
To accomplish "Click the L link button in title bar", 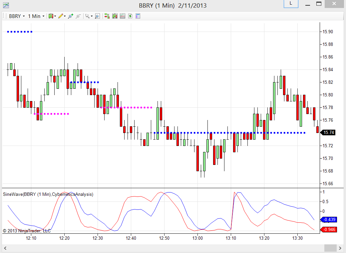I will pyautogui.click(x=291, y=4).
